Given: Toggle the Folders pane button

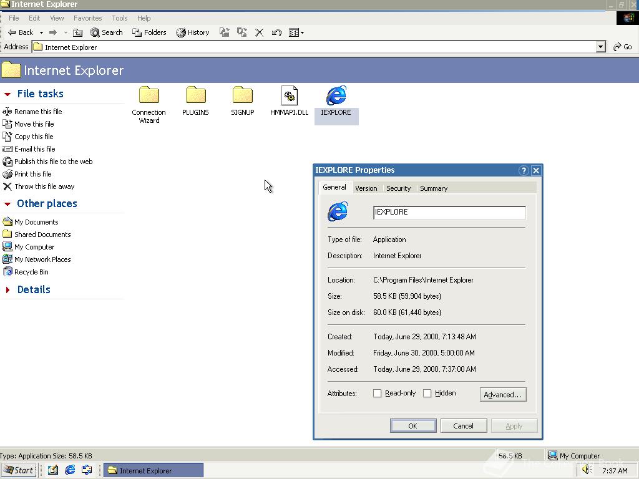Looking at the screenshot, I should coord(149,32).
